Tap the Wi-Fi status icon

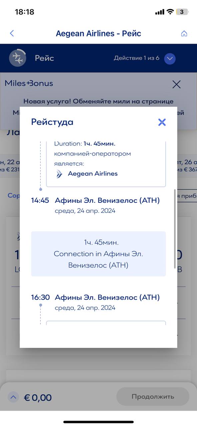tap(170, 12)
